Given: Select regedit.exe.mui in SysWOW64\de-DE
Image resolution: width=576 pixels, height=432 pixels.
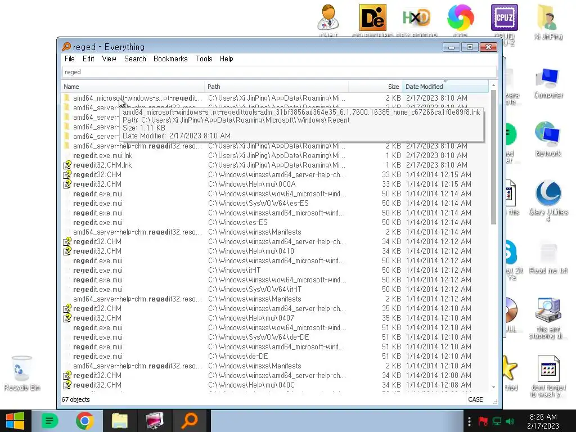Looking at the screenshot, I should (274, 337).
